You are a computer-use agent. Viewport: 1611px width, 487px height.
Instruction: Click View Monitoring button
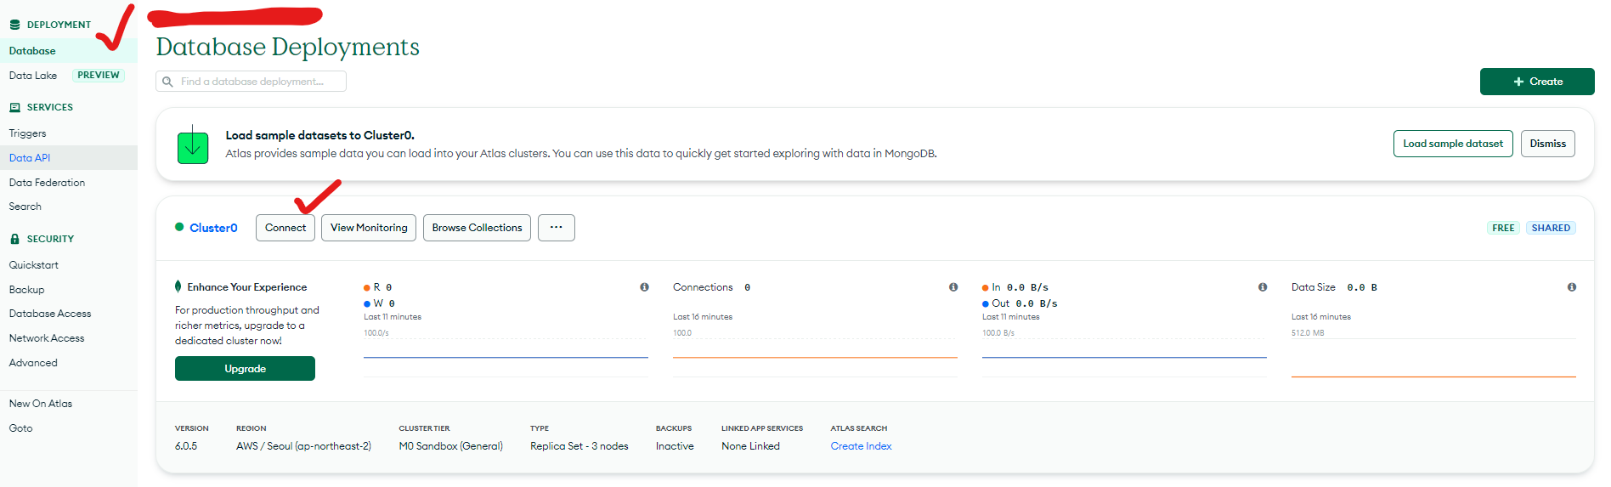[369, 228]
